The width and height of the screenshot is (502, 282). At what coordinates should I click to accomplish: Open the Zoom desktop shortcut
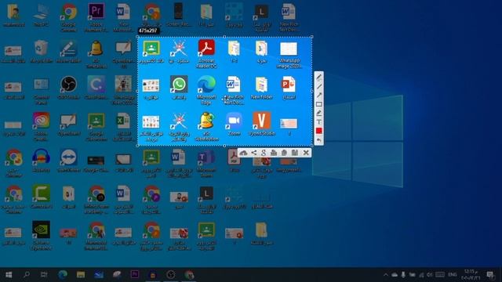click(234, 124)
